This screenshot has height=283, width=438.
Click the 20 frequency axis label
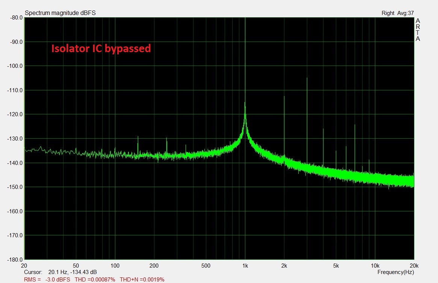coord(24,266)
